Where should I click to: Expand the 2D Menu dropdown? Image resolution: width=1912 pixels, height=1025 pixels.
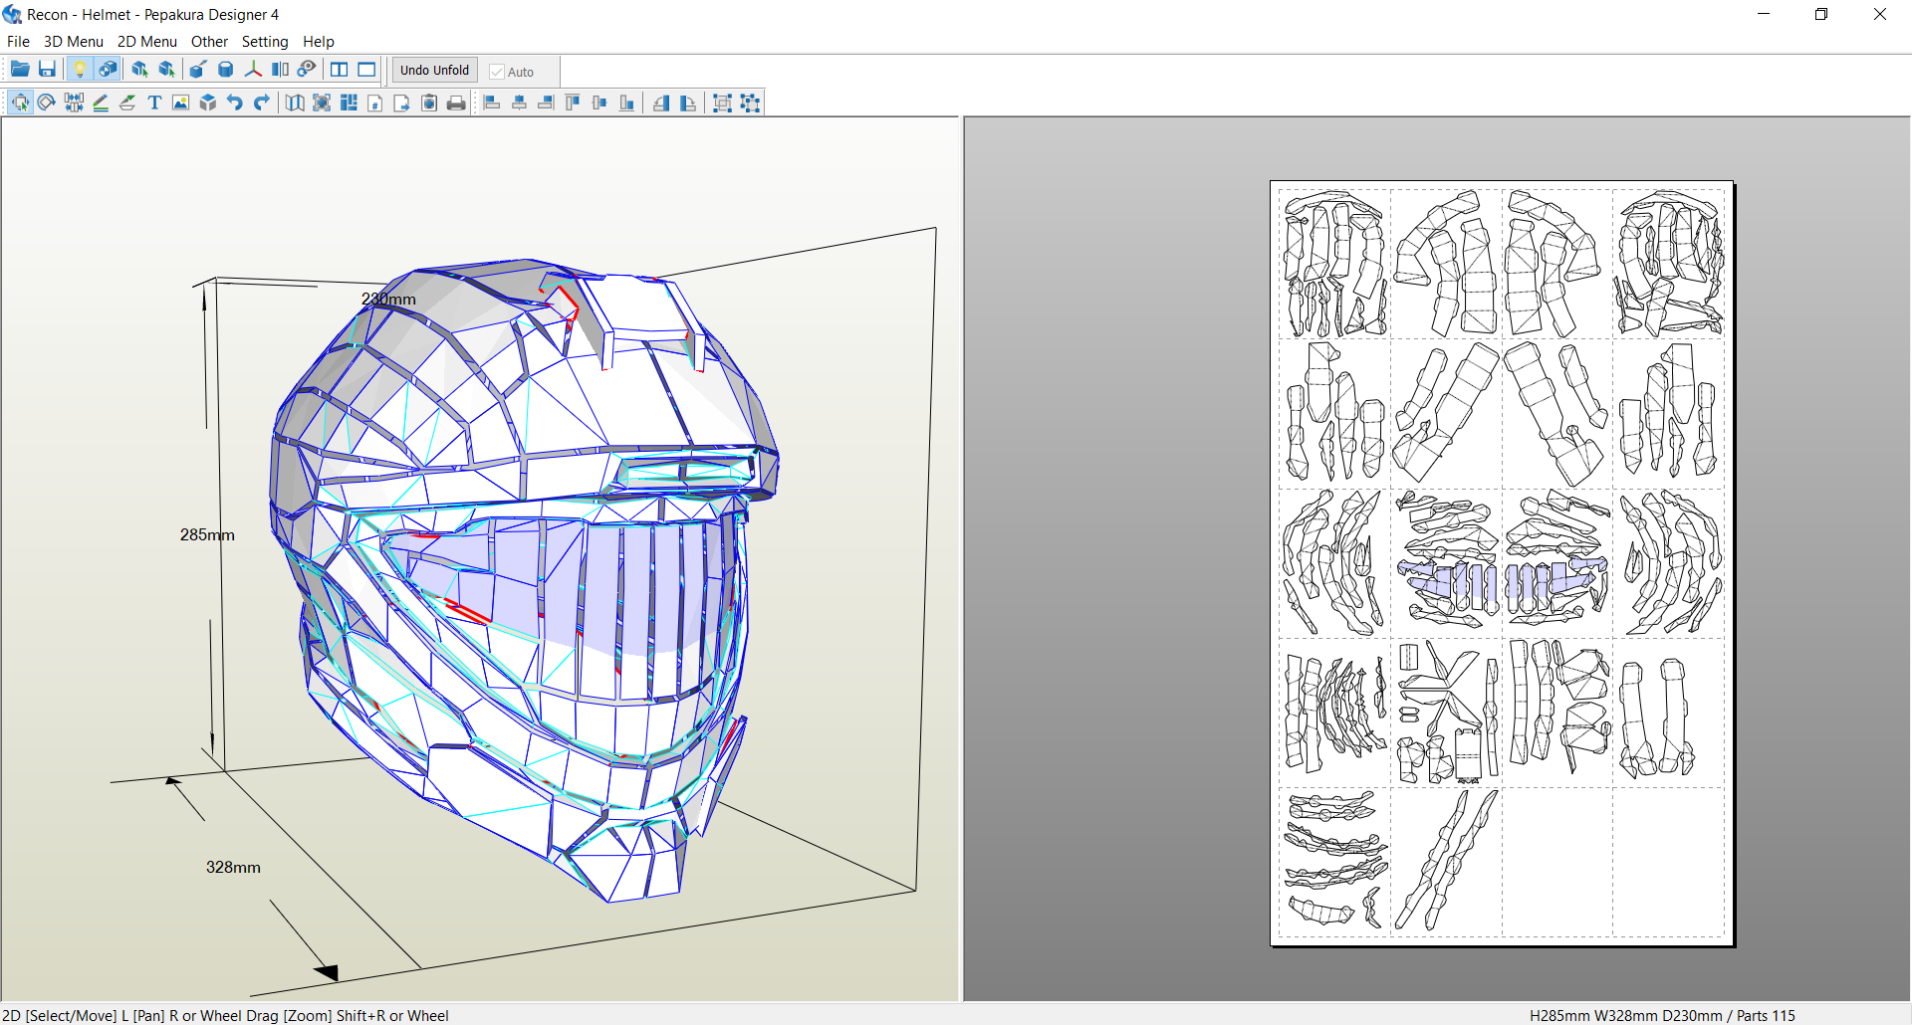pyautogui.click(x=146, y=42)
